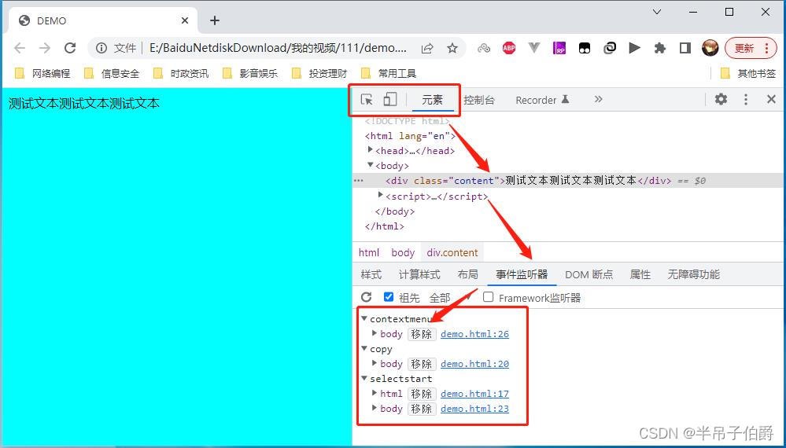
Task: Close the DevTools panel
Action: (772, 99)
